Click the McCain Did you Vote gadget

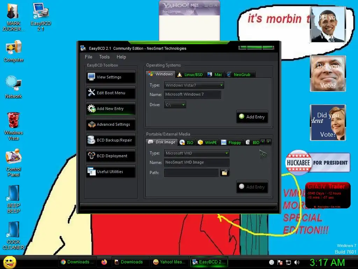(328, 74)
